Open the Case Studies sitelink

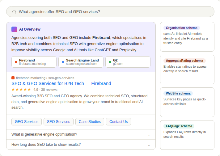point(90,122)
